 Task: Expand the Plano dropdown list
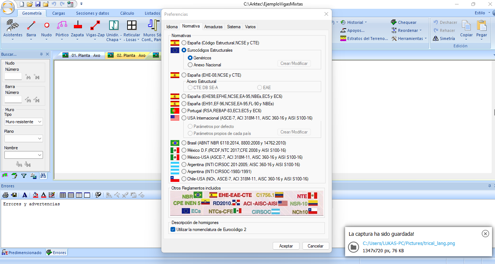pyautogui.click(x=24, y=139)
